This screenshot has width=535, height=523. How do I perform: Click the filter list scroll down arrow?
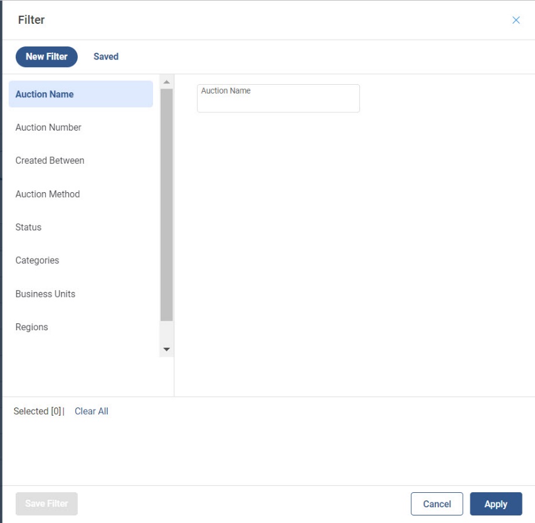coord(166,349)
